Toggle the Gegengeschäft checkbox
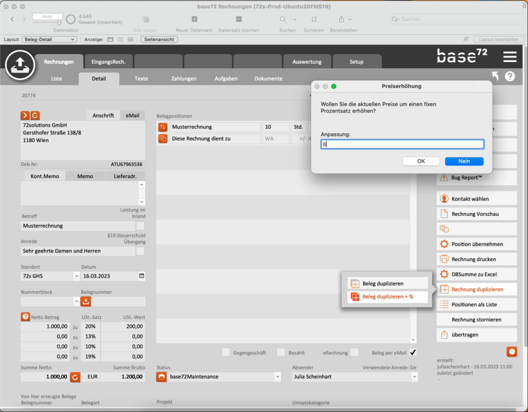528x412 pixels. (226, 352)
